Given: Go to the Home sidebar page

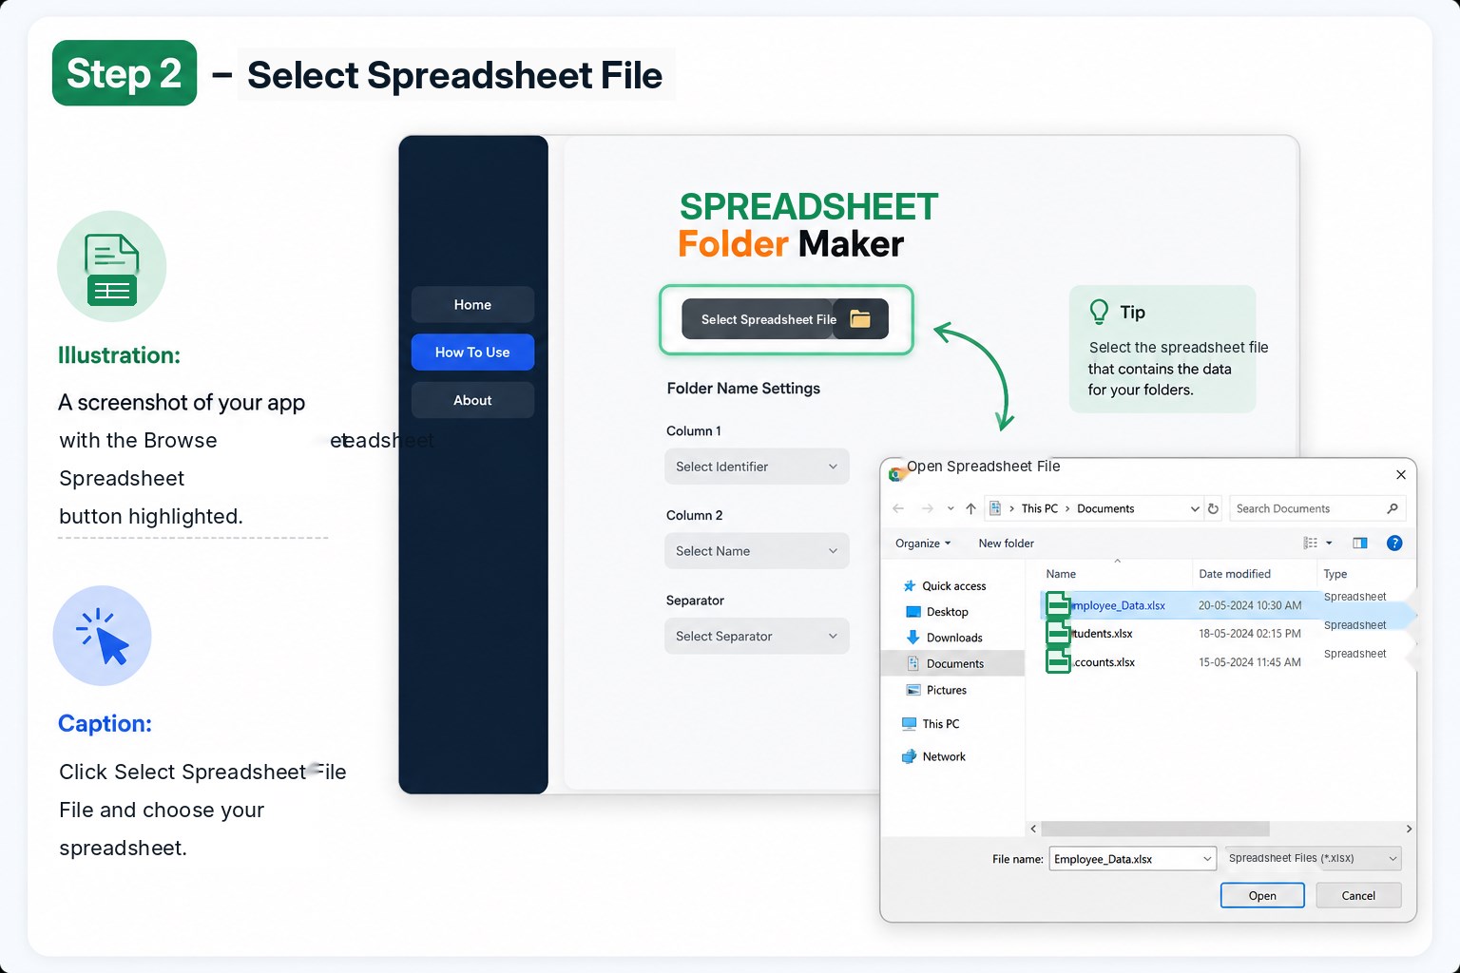Looking at the screenshot, I should tap(472, 305).
